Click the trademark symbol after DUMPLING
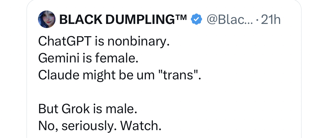The width and height of the screenshot is (312, 138). tap(181, 18)
